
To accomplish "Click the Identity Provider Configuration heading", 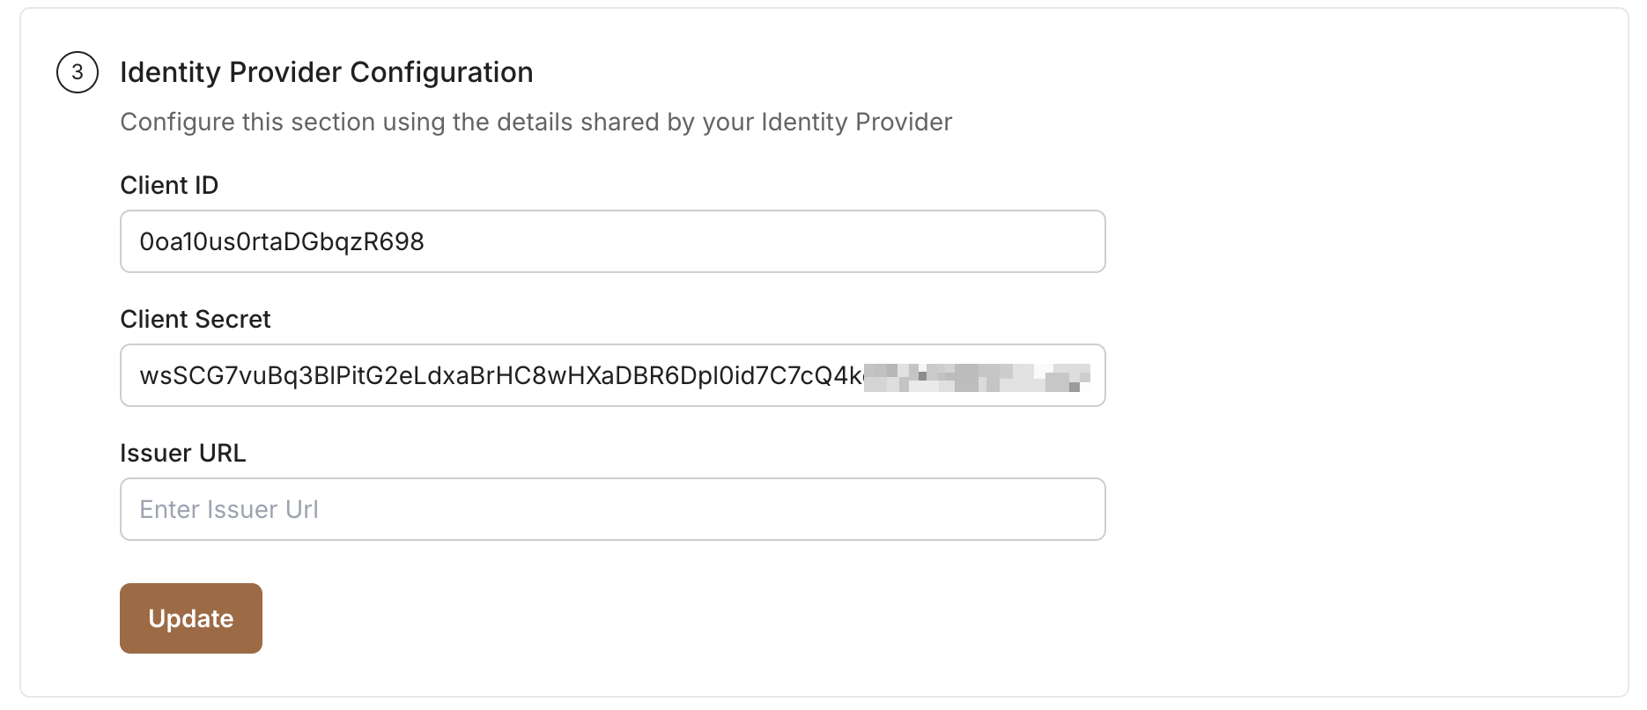I will 327,72.
